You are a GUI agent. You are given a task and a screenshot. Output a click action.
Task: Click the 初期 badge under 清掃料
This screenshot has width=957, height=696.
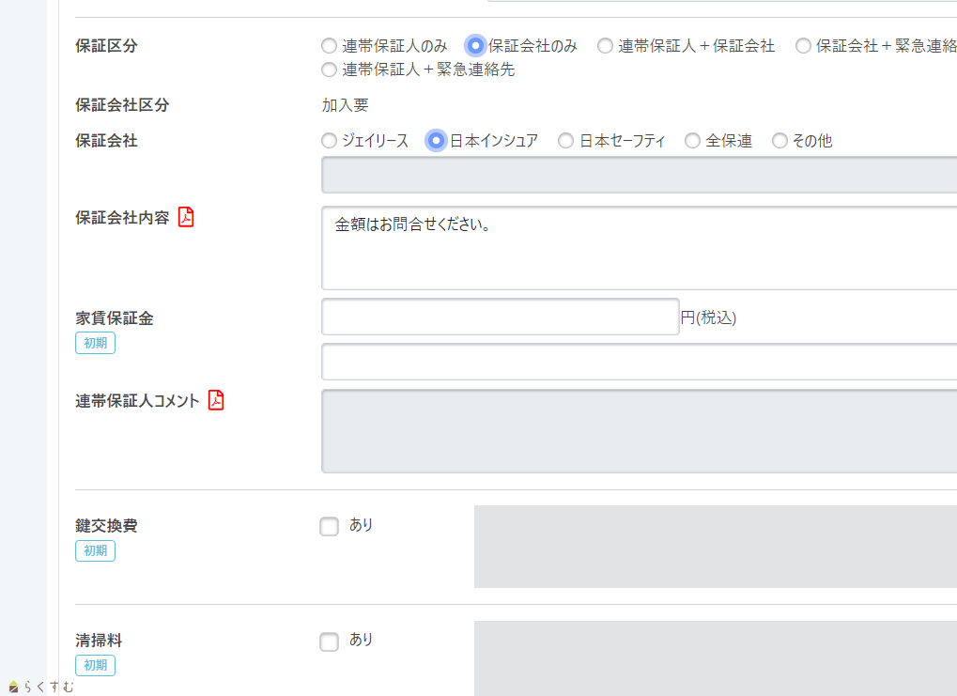95,665
